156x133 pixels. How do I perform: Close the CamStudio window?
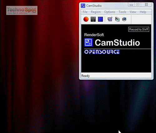(146, 5)
